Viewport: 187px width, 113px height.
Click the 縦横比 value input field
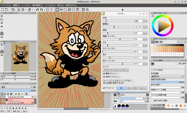(139, 27)
